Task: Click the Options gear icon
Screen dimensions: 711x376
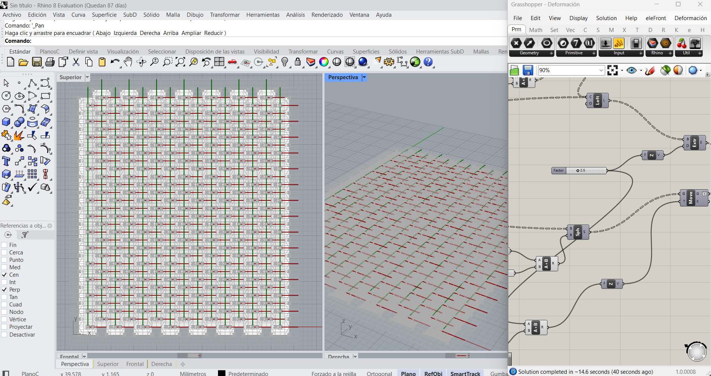Action: click(389, 62)
